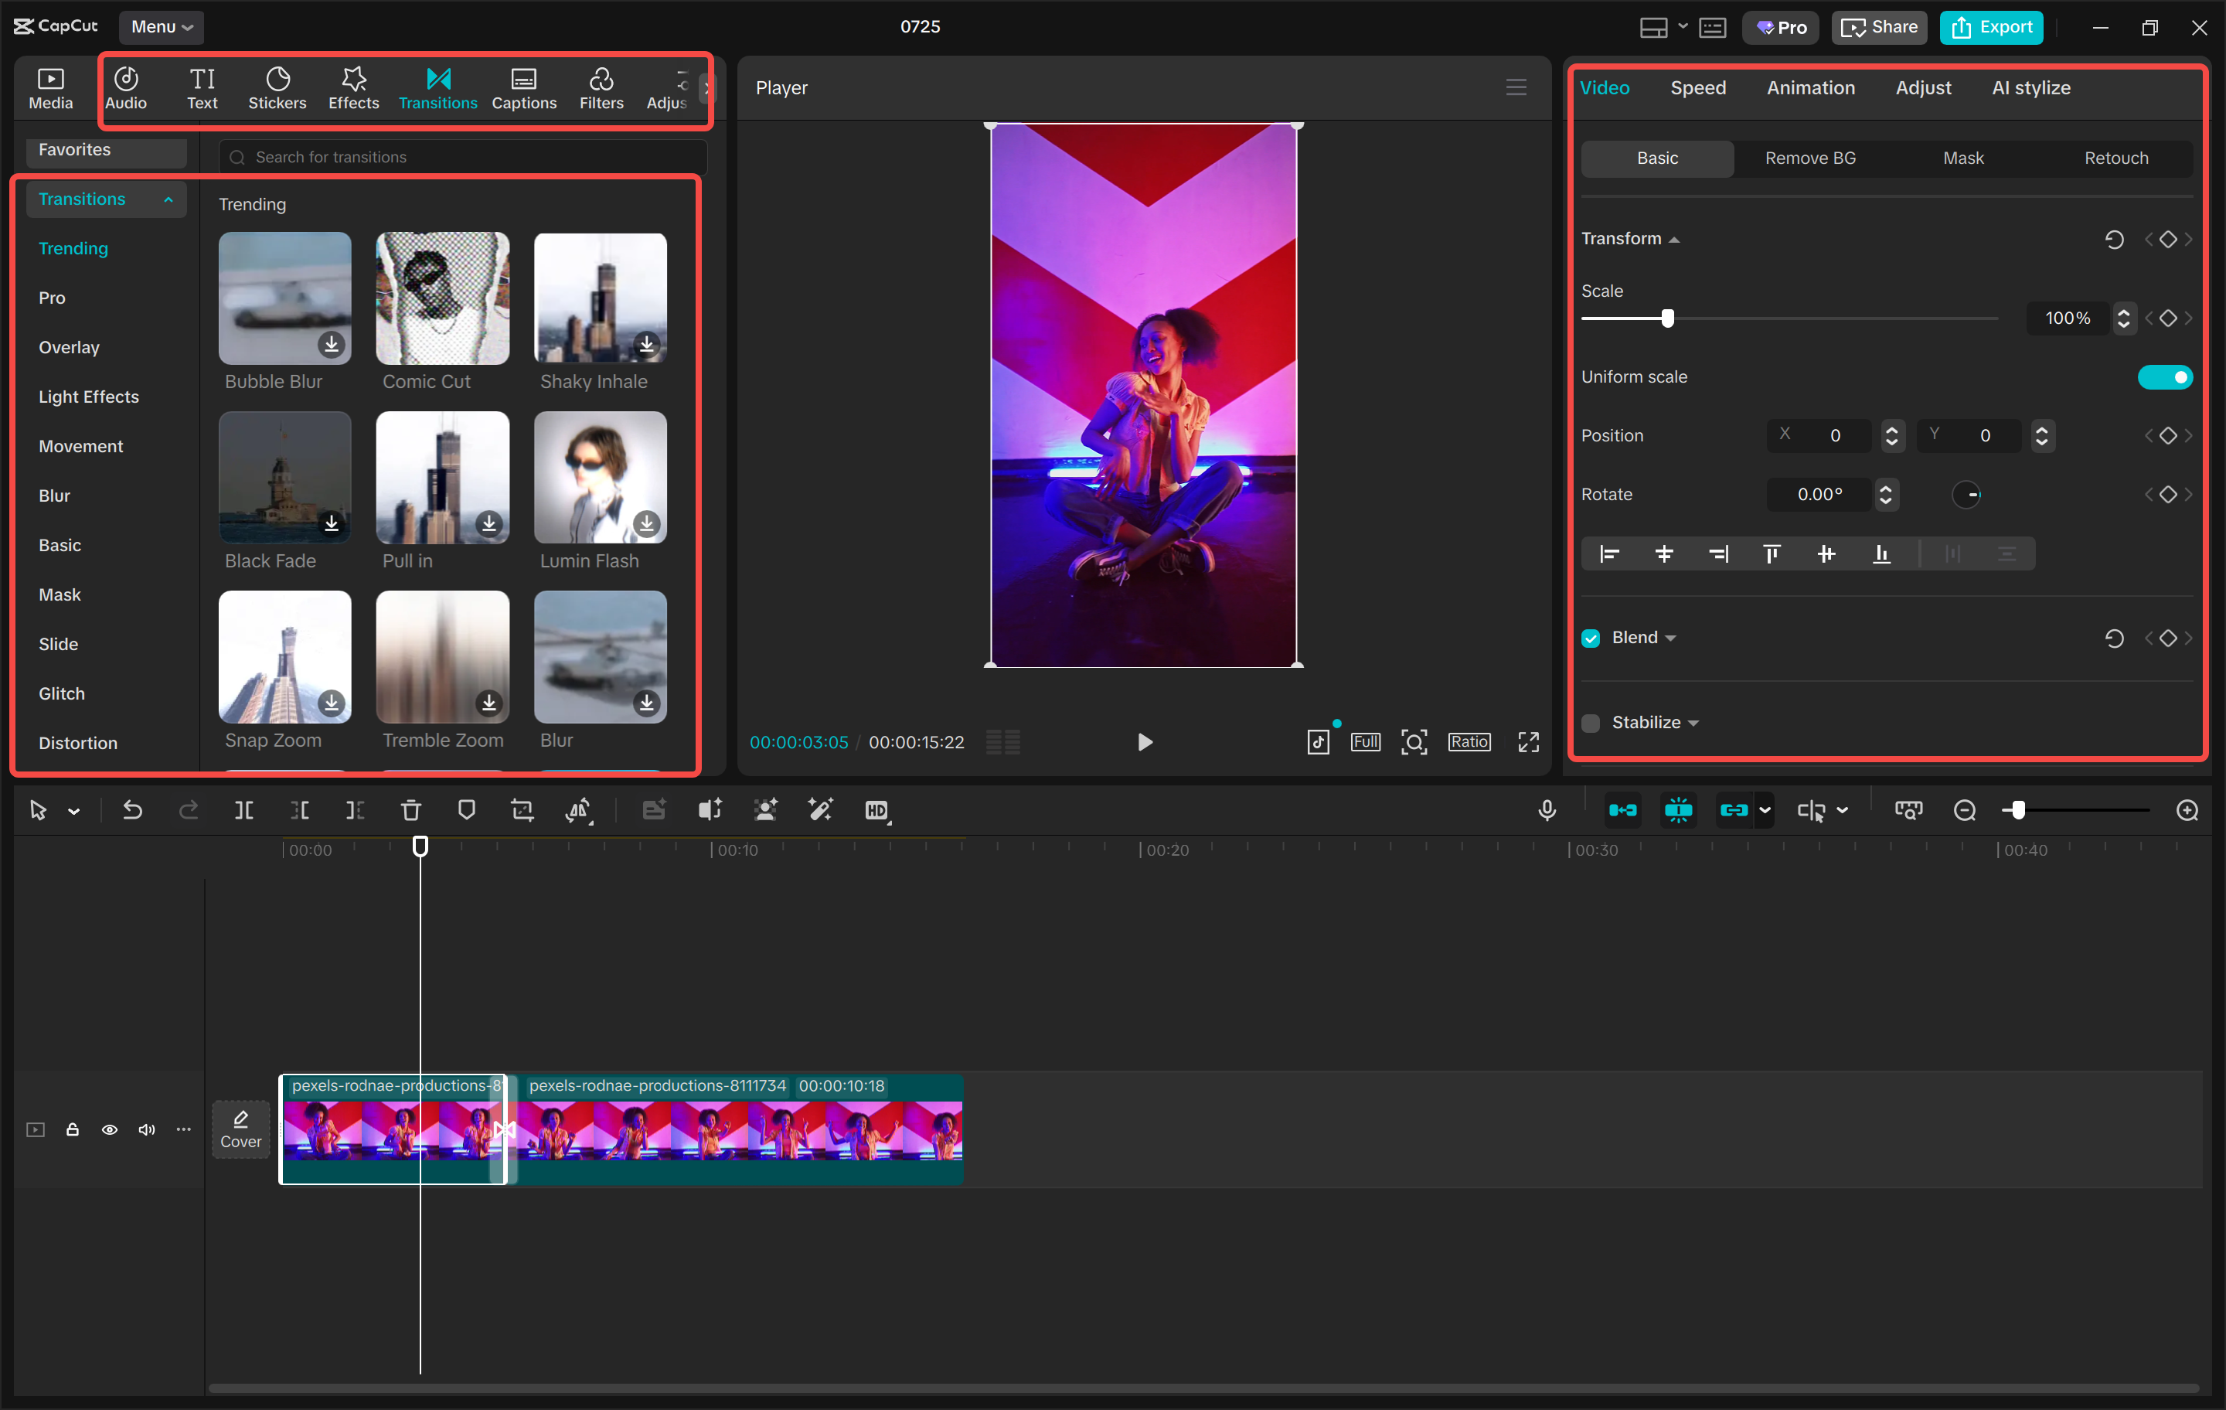Click the Delete trash icon in timeline toolbar
Viewport: 2226px width, 1410px height.
click(410, 811)
